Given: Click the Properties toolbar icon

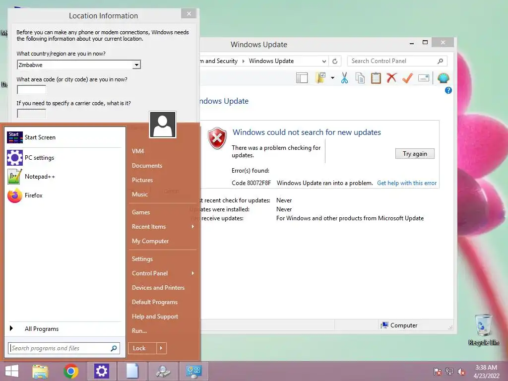Looking at the screenshot, I should 424,78.
